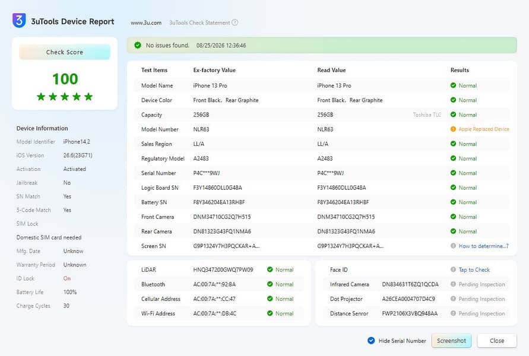Click the Normal check icon in Front Camera row
This screenshot has height=356, width=529.
(x=453, y=217)
